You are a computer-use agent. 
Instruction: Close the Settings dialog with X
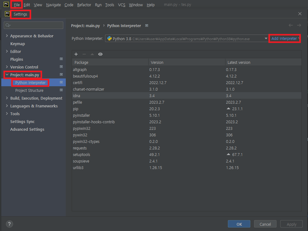300,14
